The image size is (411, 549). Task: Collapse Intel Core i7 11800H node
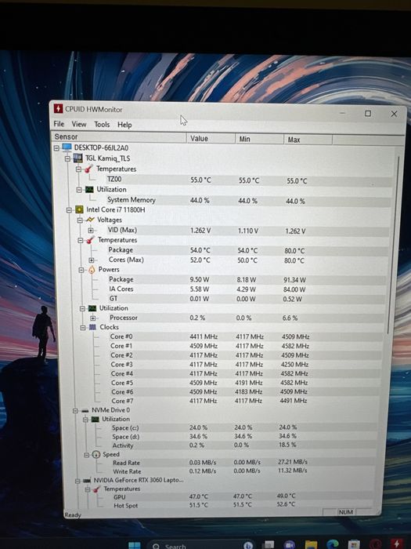pos(69,210)
